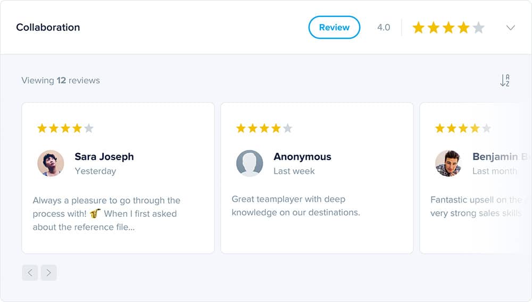The height and width of the screenshot is (302, 532).
Task: Click the Collaboration section title
Action: click(48, 27)
